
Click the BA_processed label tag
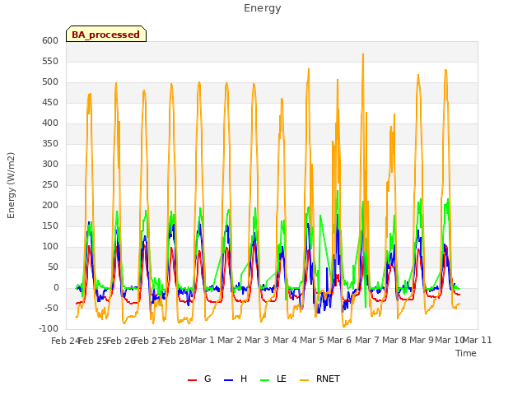click(x=106, y=34)
